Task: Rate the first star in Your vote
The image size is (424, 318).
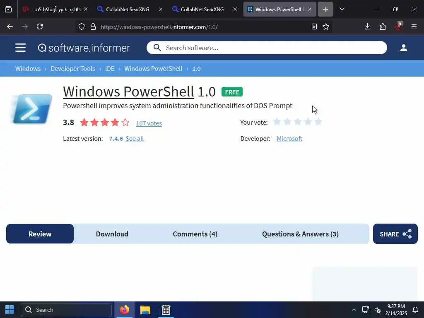Action: tap(277, 122)
